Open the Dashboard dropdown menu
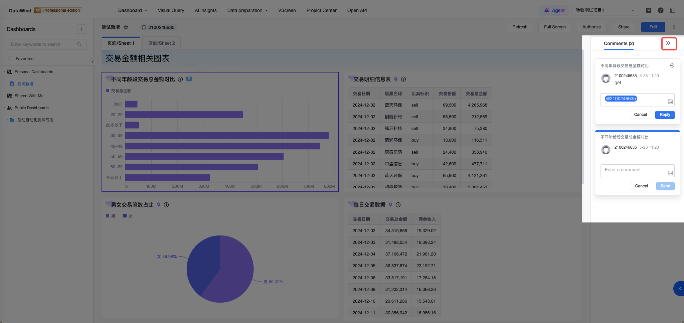This screenshot has height=323, width=684. coord(133,10)
